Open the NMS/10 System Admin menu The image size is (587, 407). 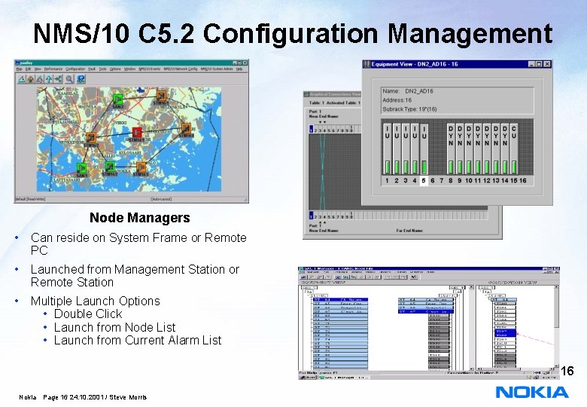217,69
